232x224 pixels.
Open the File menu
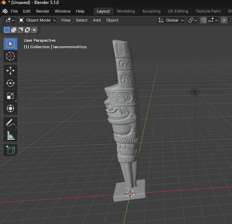point(14,11)
